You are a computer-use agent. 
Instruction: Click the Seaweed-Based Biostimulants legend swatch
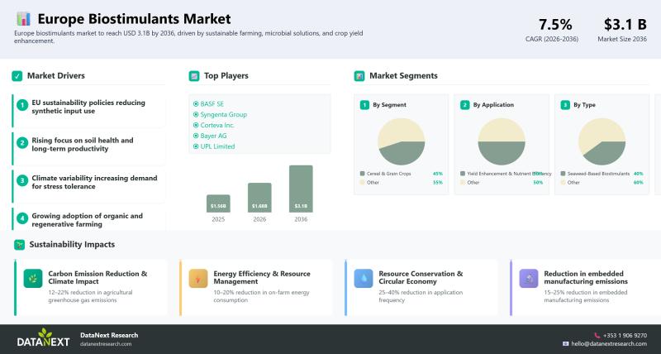563,174
